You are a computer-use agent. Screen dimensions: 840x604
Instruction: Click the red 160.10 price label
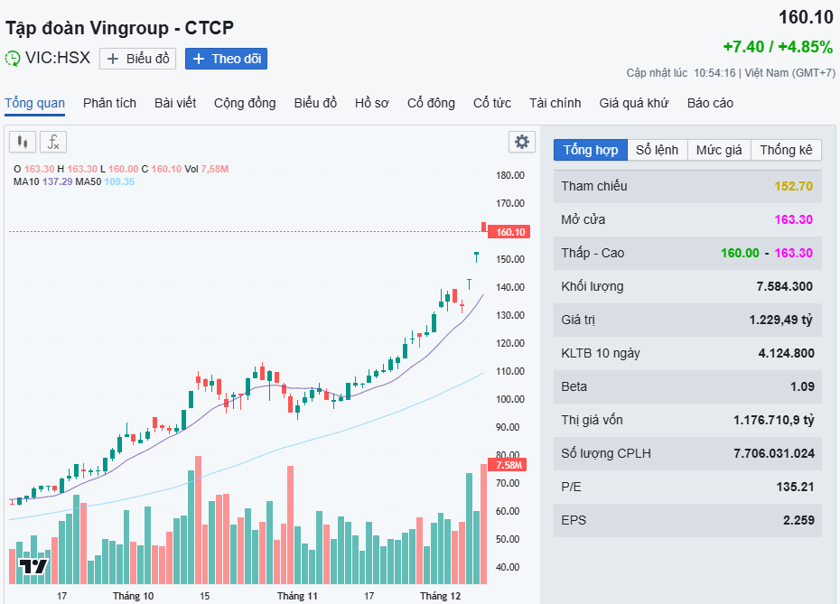[x=510, y=232]
